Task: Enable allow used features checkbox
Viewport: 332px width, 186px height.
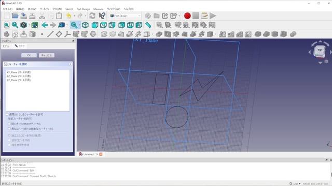Action: [x=7, y=114]
